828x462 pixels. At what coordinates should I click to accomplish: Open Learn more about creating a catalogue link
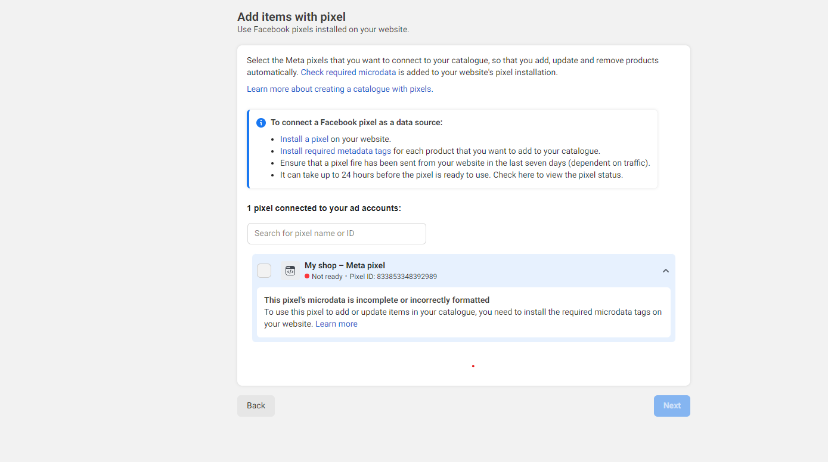tap(340, 89)
